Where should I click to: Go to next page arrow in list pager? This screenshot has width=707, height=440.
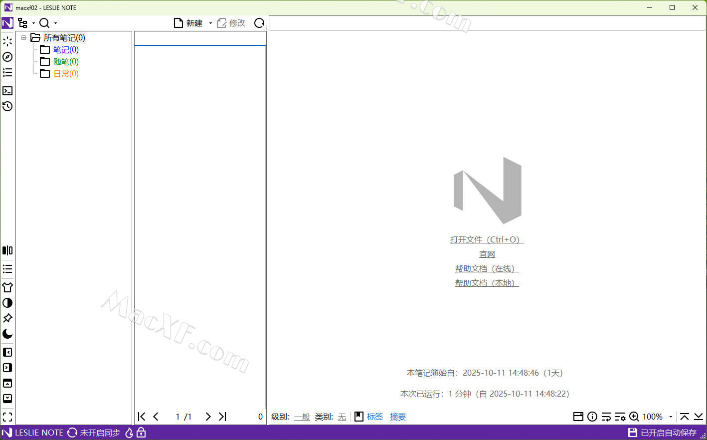pyautogui.click(x=208, y=417)
